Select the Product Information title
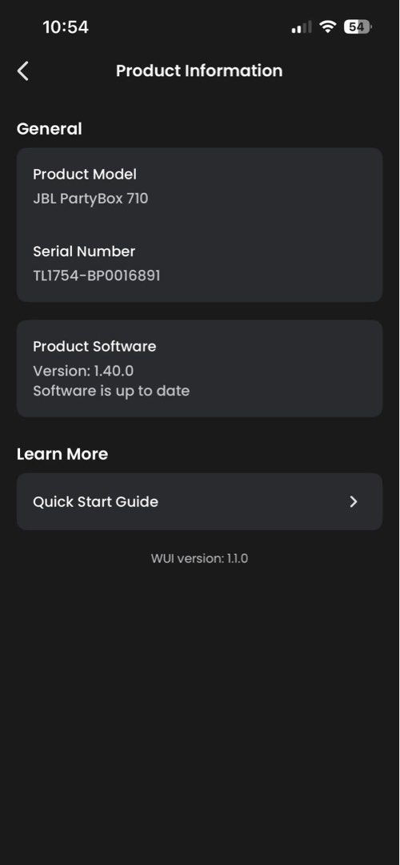The image size is (400, 865). [x=199, y=70]
